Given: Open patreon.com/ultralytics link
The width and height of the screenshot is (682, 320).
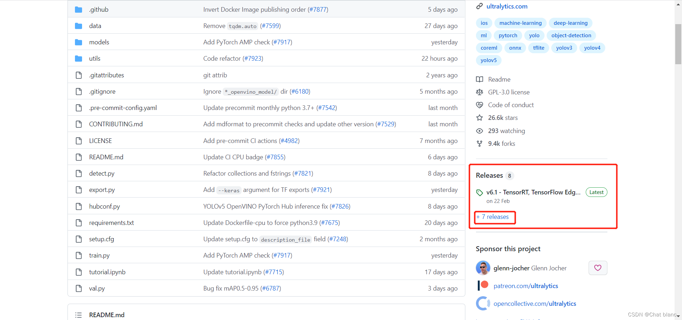Looking at the screenshot, I should click(x=526, y=286).
